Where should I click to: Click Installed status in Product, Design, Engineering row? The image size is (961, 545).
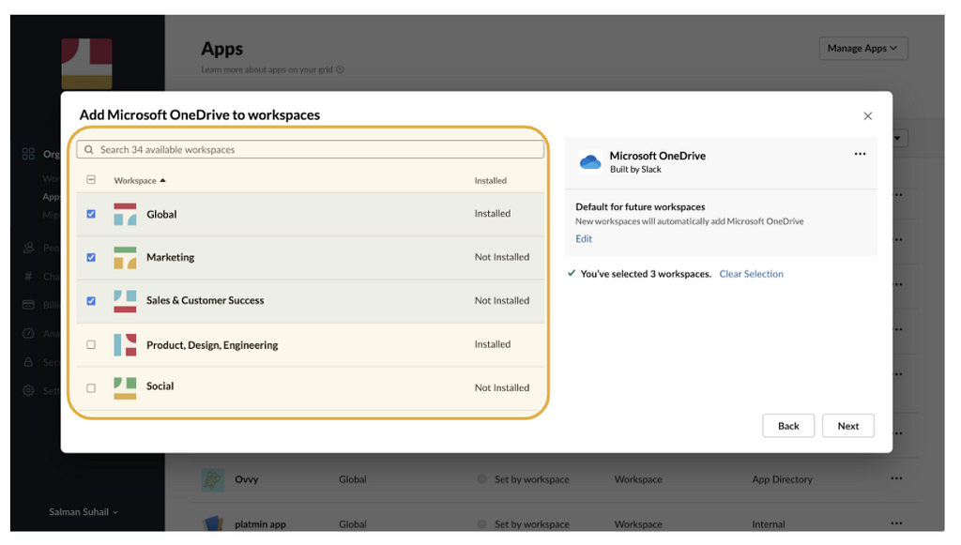pyautogui.click(x=492, y=344)
